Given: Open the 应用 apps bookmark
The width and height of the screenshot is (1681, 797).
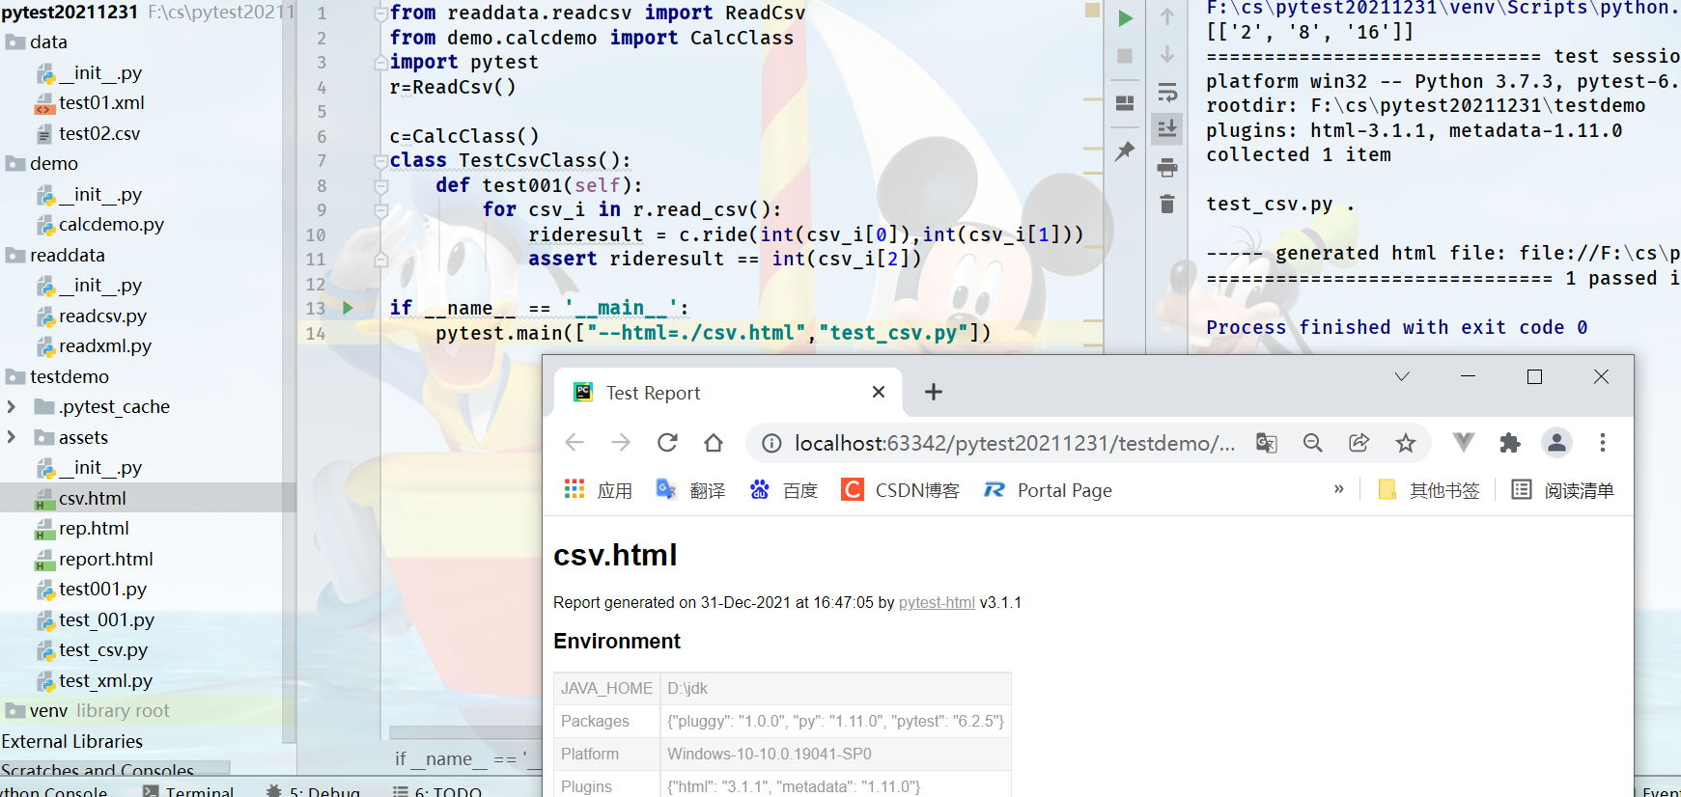Looking at the screenshot, I should [598, 490].
